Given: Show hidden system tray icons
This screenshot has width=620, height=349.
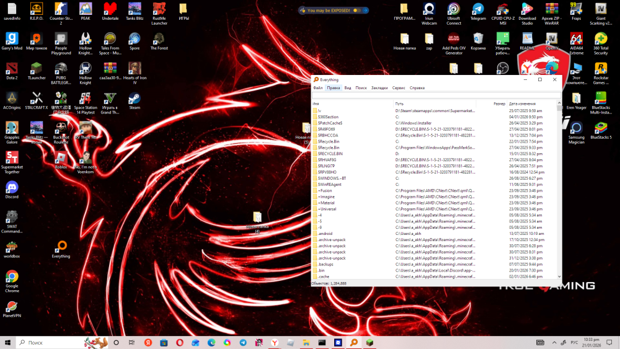Looking at the screenshot, I should [554, 342].
